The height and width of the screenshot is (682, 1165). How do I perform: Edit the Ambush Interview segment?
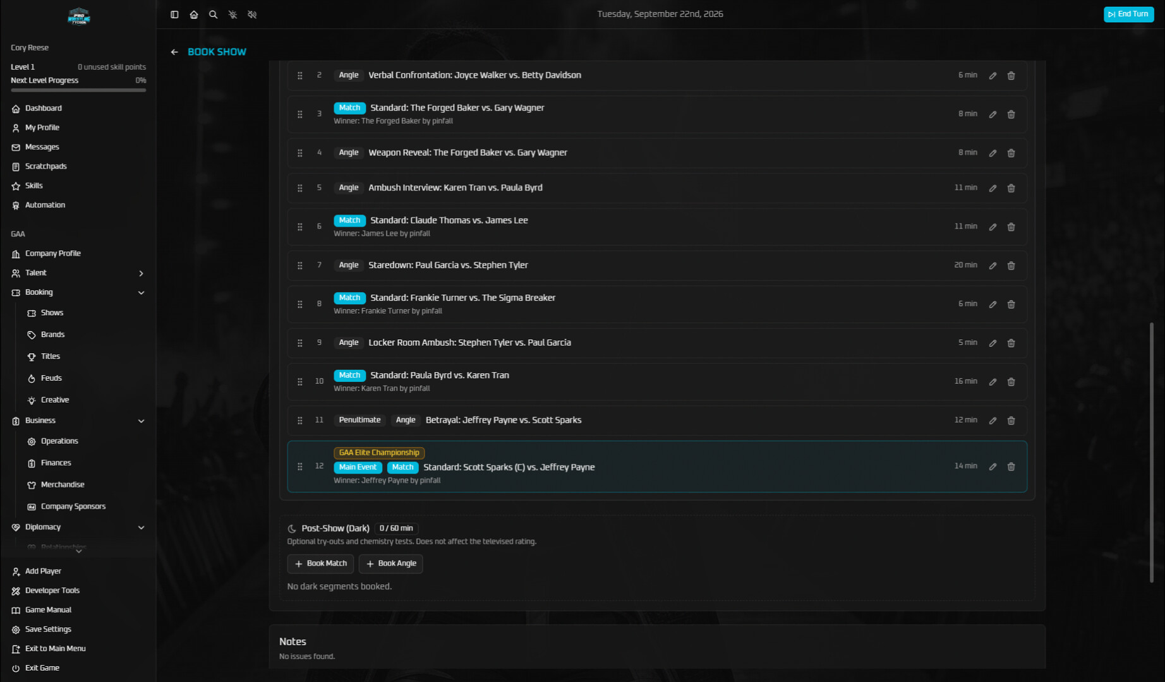tap(993, 188)
